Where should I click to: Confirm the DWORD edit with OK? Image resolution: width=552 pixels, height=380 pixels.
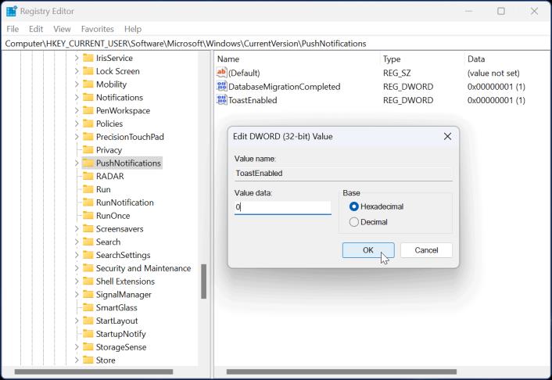pos(368,250)
